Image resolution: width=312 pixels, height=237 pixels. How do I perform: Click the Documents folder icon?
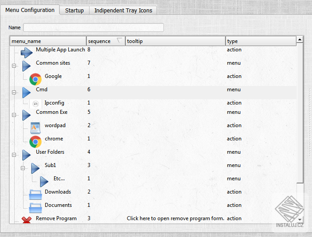(x=35, y=208)
